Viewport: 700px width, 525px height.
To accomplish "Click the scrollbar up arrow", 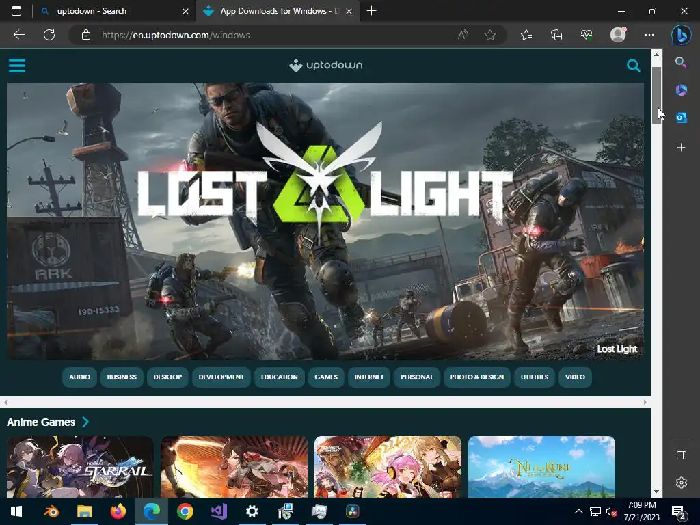I will (x=656, y=55).
